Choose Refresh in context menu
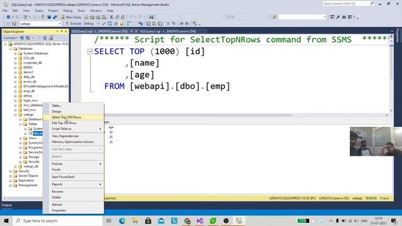Viewport: 402px width, 226px height. (73, 205)
